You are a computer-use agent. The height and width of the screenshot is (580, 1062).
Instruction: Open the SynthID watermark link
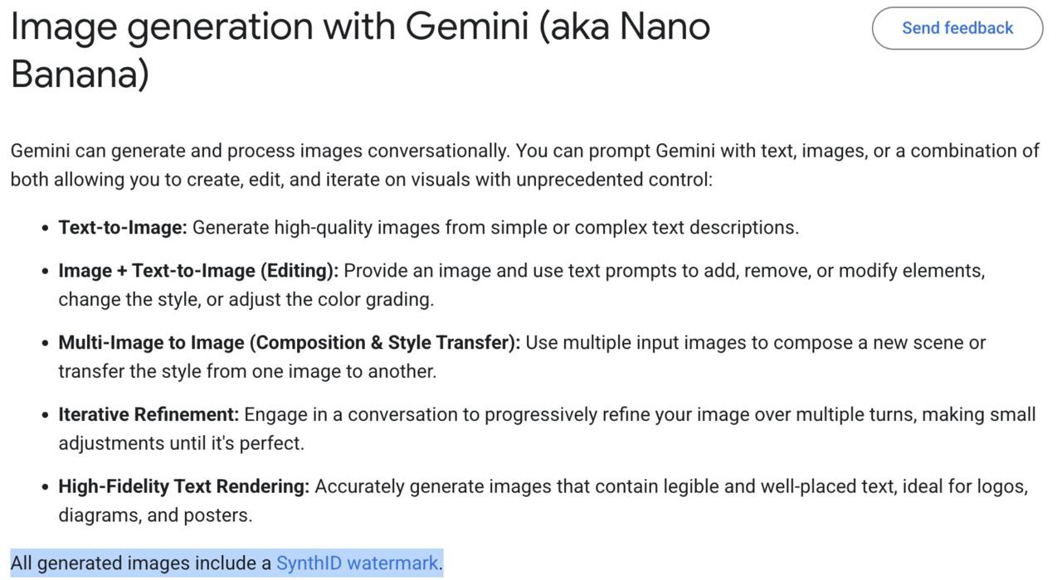pyautogui.click(x=357, y=563)
